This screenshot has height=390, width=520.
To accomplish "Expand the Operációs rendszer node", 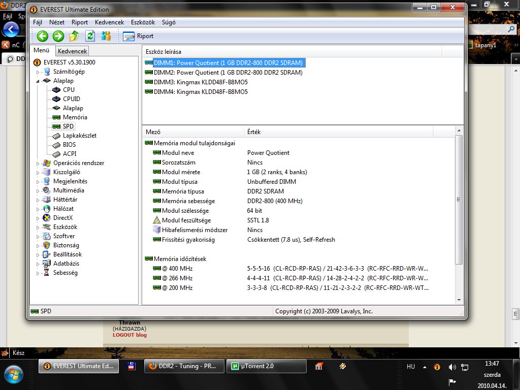I will click(38, 164).
